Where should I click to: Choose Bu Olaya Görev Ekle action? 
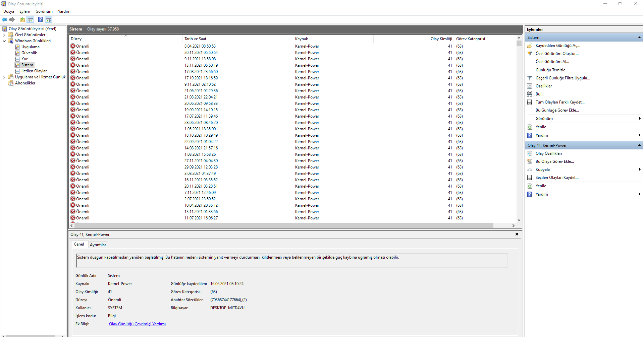[554, 161]
